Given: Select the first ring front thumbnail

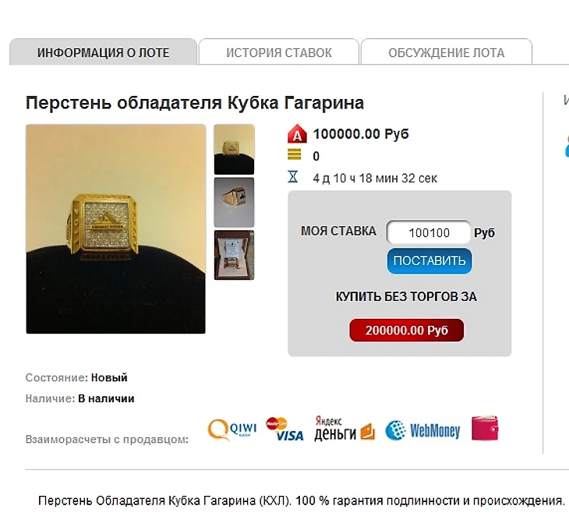Looking at the screenshot, I should tap(234, 150).
